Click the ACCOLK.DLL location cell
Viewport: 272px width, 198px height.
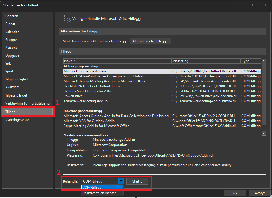pos(204,116)
